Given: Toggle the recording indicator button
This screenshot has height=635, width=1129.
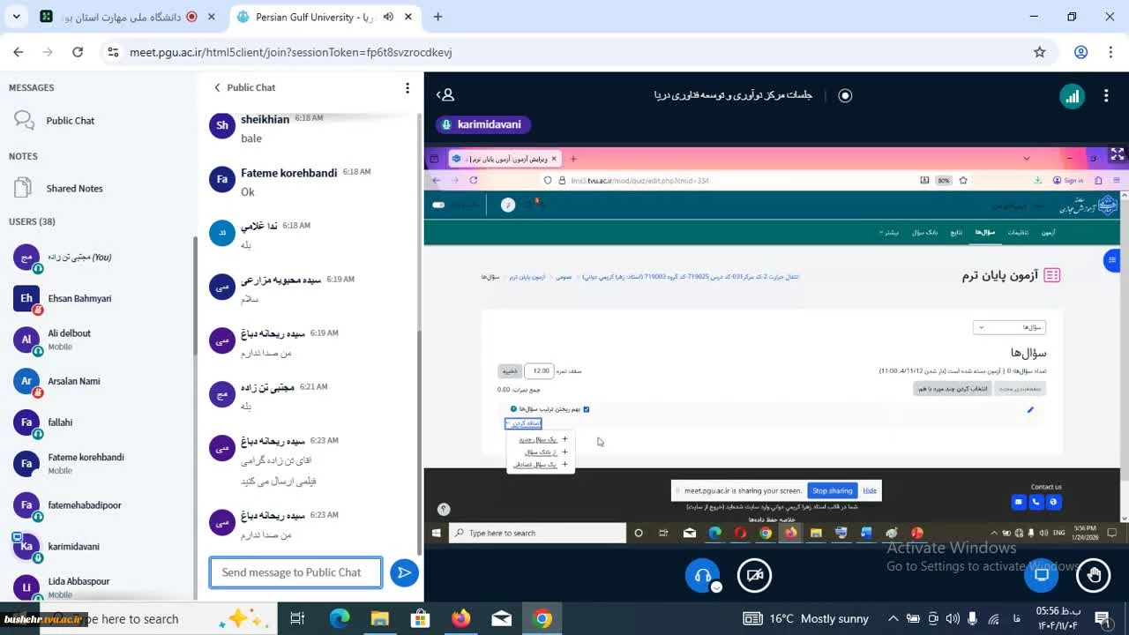Looking at the screenshot, I should tap(845, 95).
